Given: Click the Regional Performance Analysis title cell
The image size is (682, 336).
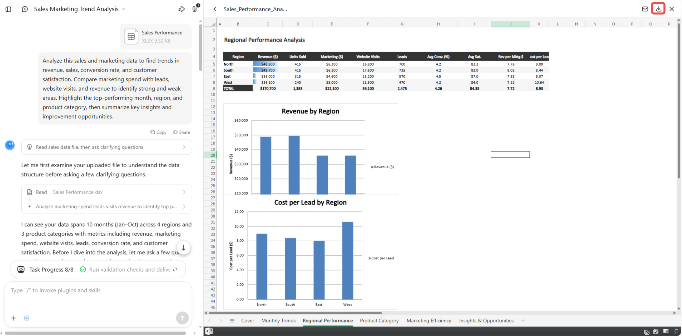Looking at the screenshot, I should click(264, 40).
